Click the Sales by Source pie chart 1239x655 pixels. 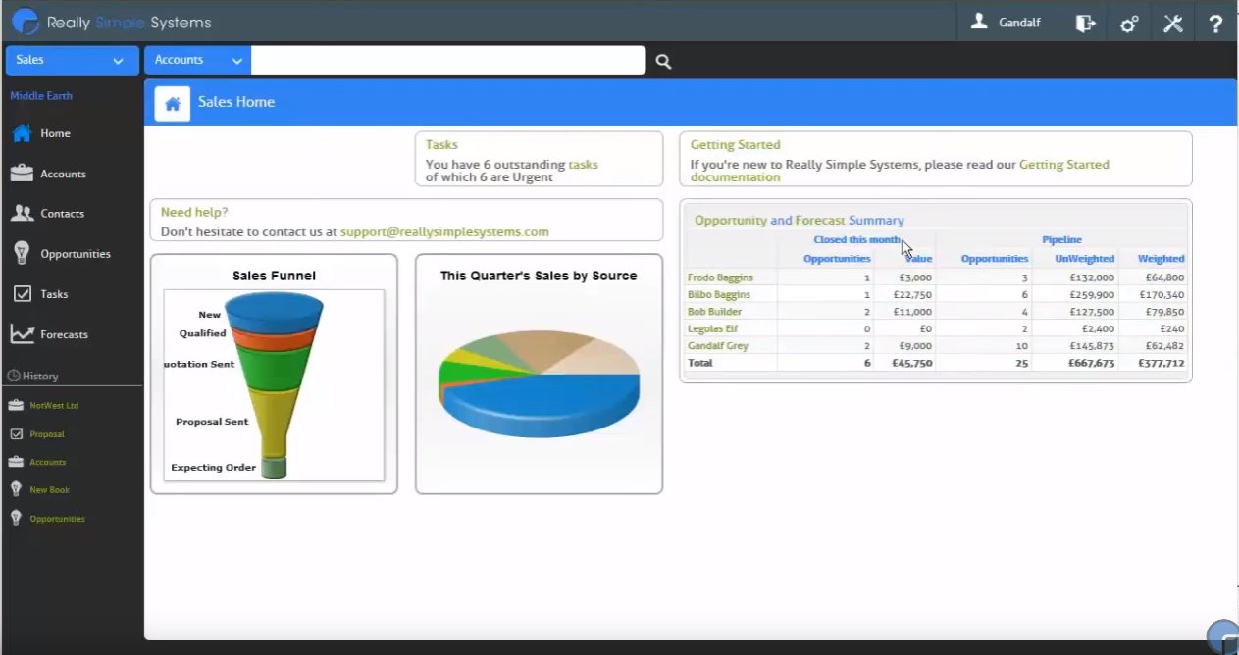pyautogui.click(x=539, y=385)
